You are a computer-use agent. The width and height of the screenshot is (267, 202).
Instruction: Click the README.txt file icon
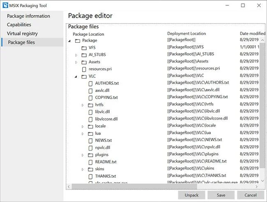coord(91,162)
